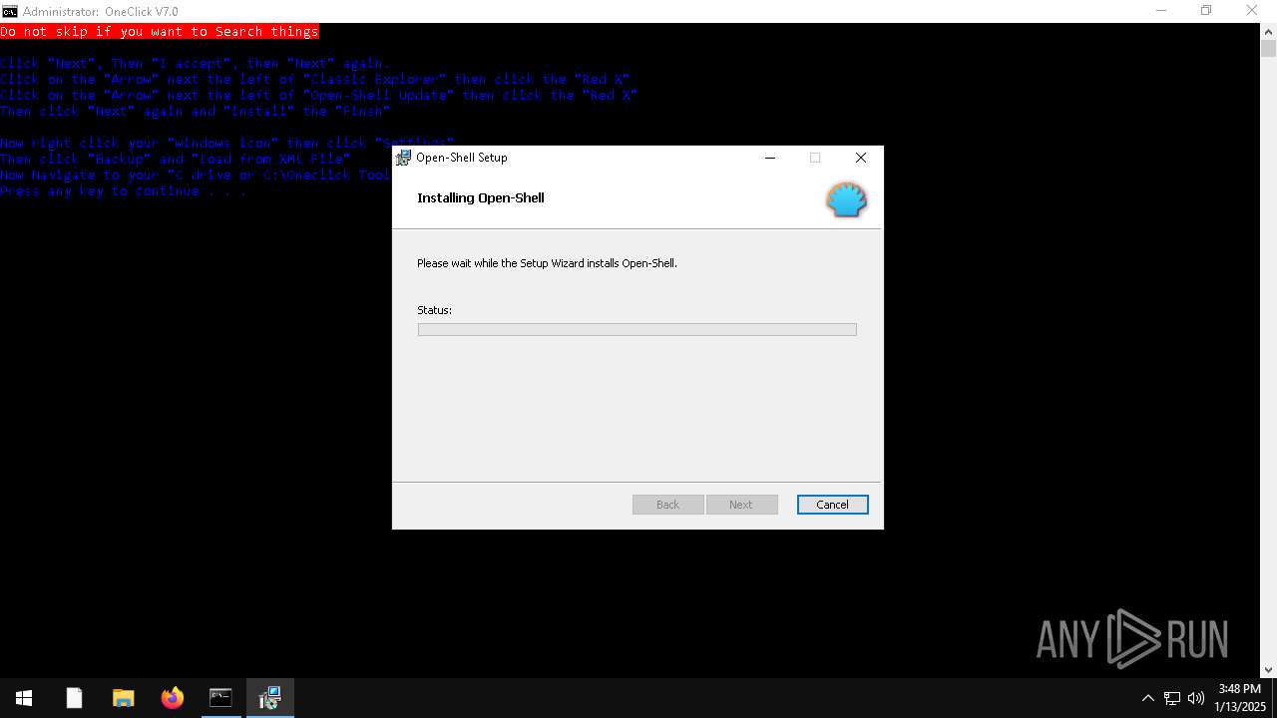Close the Open-Shell Setup dialog

click(860, 158)
